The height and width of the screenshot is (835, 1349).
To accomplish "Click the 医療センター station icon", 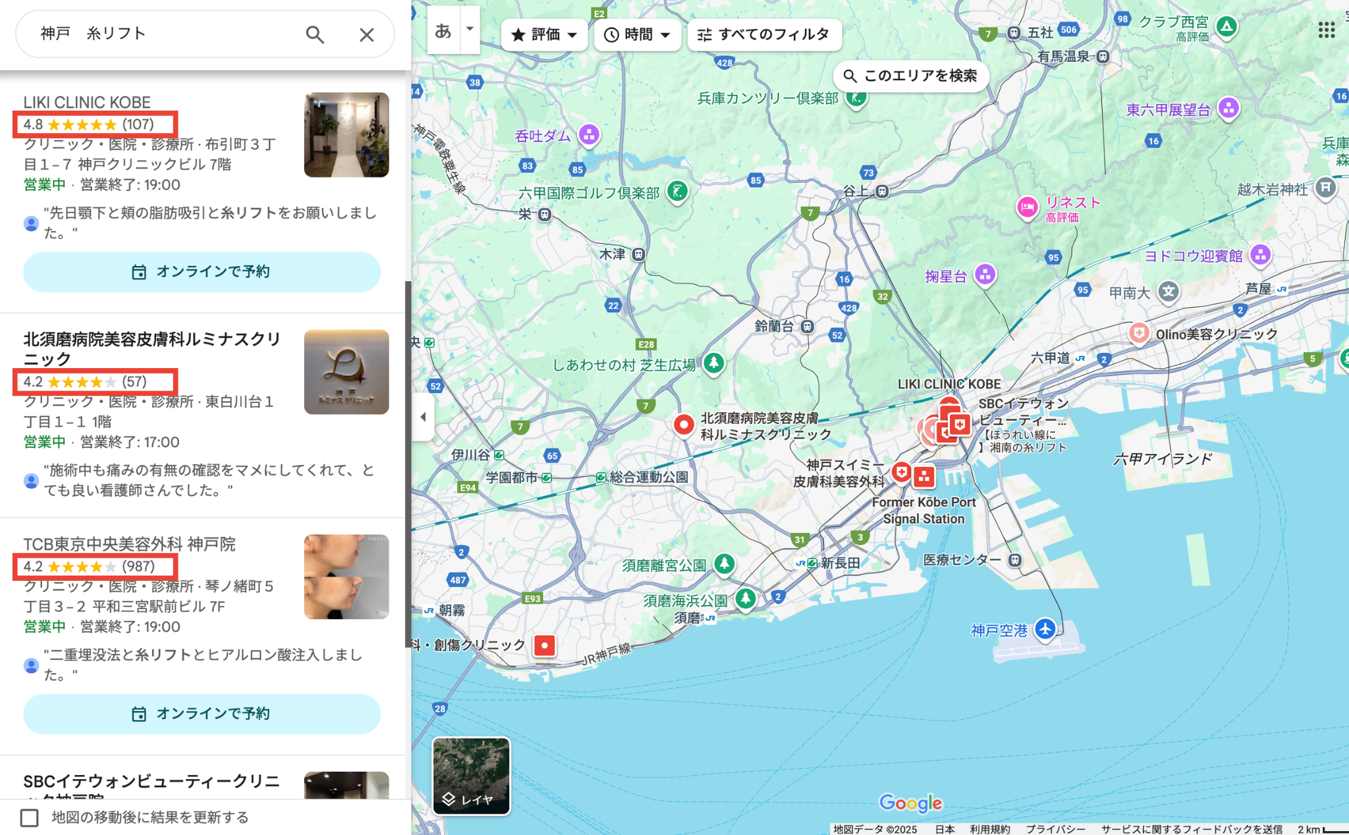I will 1015,560.
